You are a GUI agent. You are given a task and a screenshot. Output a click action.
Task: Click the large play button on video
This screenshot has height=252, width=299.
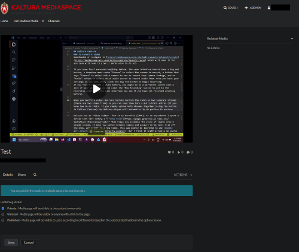(96, 89)
